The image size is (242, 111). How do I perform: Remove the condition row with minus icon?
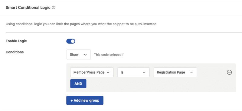pos(229,72)
